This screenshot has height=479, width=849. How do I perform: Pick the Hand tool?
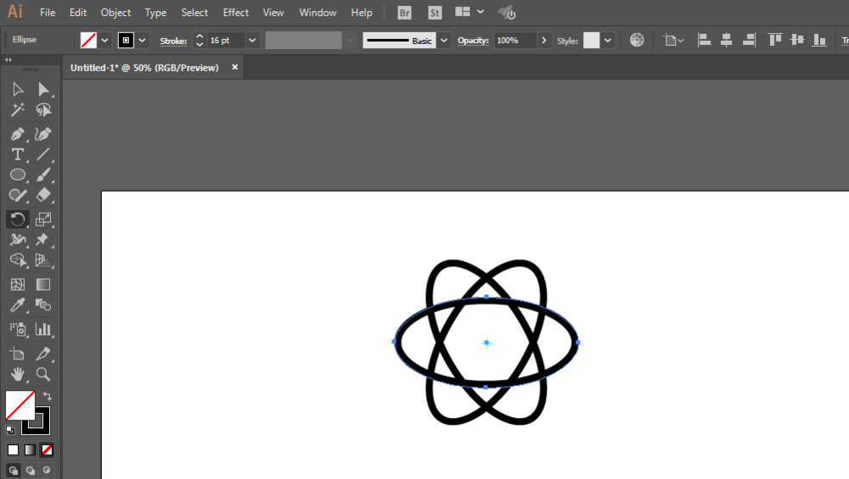17,374
